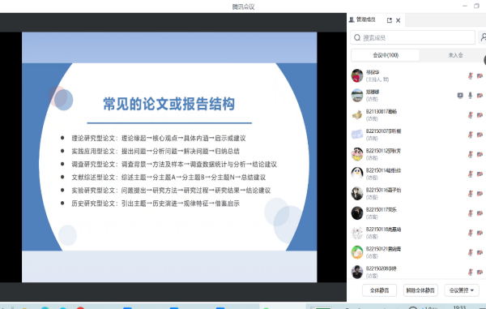Click member B22150117's microphone icon
The width and height of the screenshot is (486, 309).
coord(470,213)
